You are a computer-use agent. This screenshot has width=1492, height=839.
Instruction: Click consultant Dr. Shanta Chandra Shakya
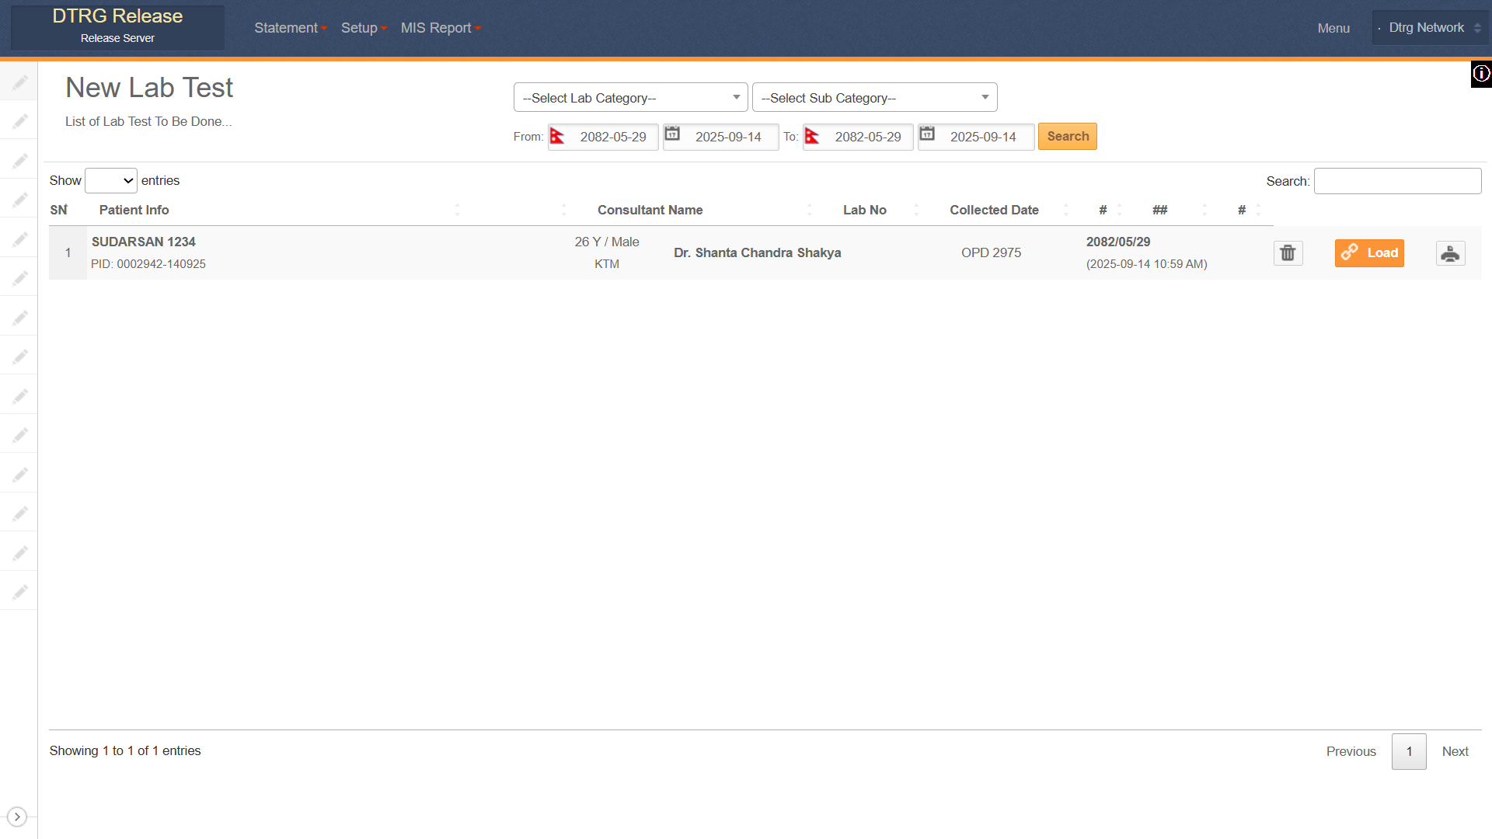757,253
